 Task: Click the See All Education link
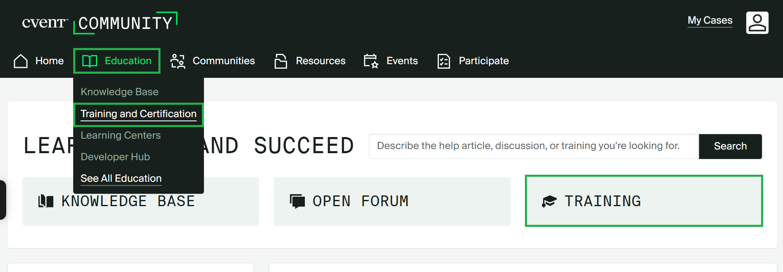click(121, 178)
